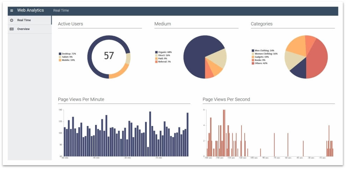
Task: Click the 57 active users count
Action: (109, 56)
